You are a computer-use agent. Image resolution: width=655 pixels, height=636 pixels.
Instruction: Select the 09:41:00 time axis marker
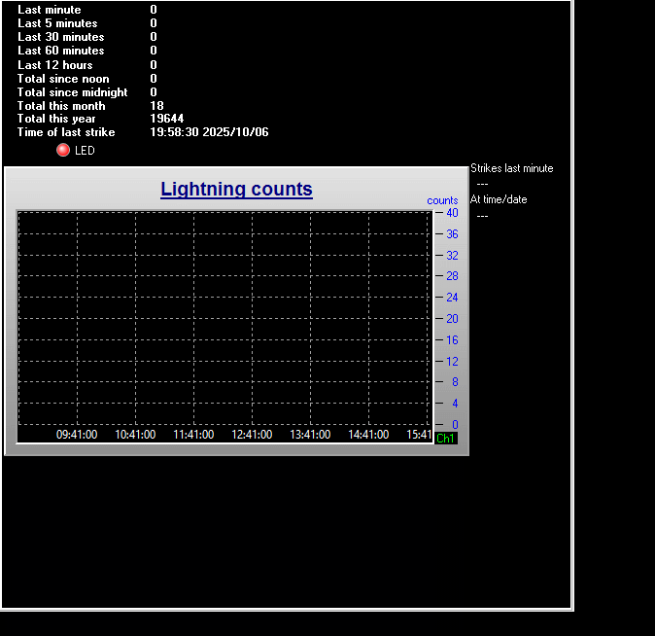point(77,435)
